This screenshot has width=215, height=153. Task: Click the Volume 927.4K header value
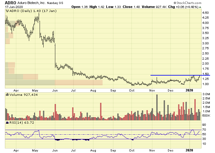coord(154,7)
